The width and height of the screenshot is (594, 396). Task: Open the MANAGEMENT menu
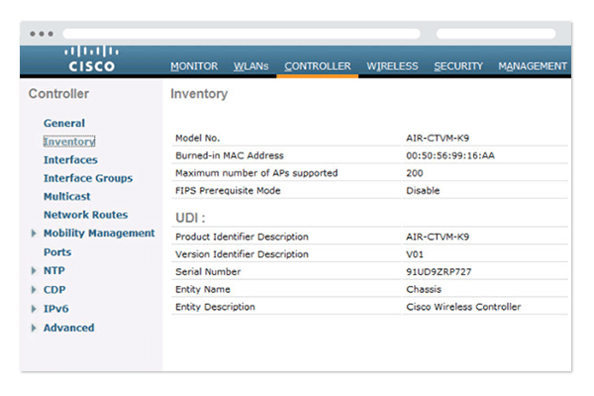click(533, 66)
